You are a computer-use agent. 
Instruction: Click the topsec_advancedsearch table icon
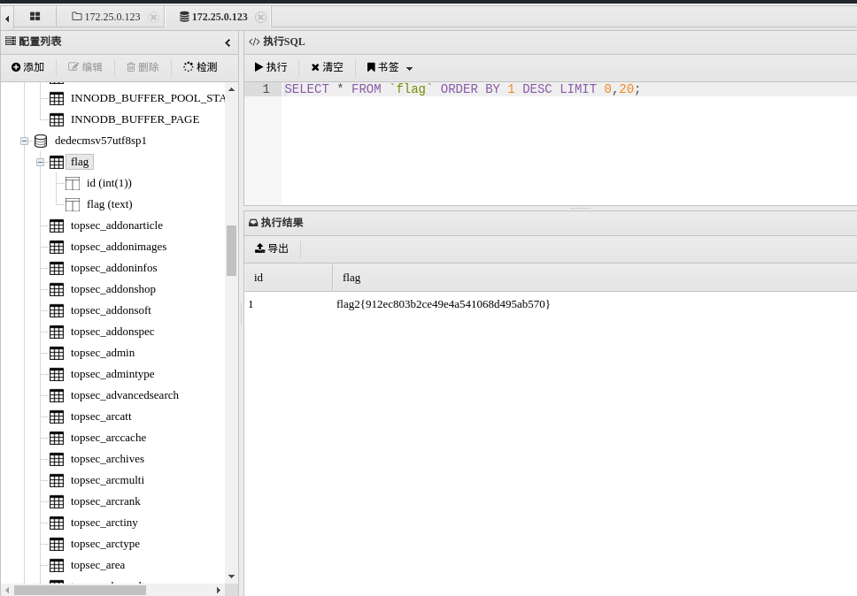pos(57,395)
